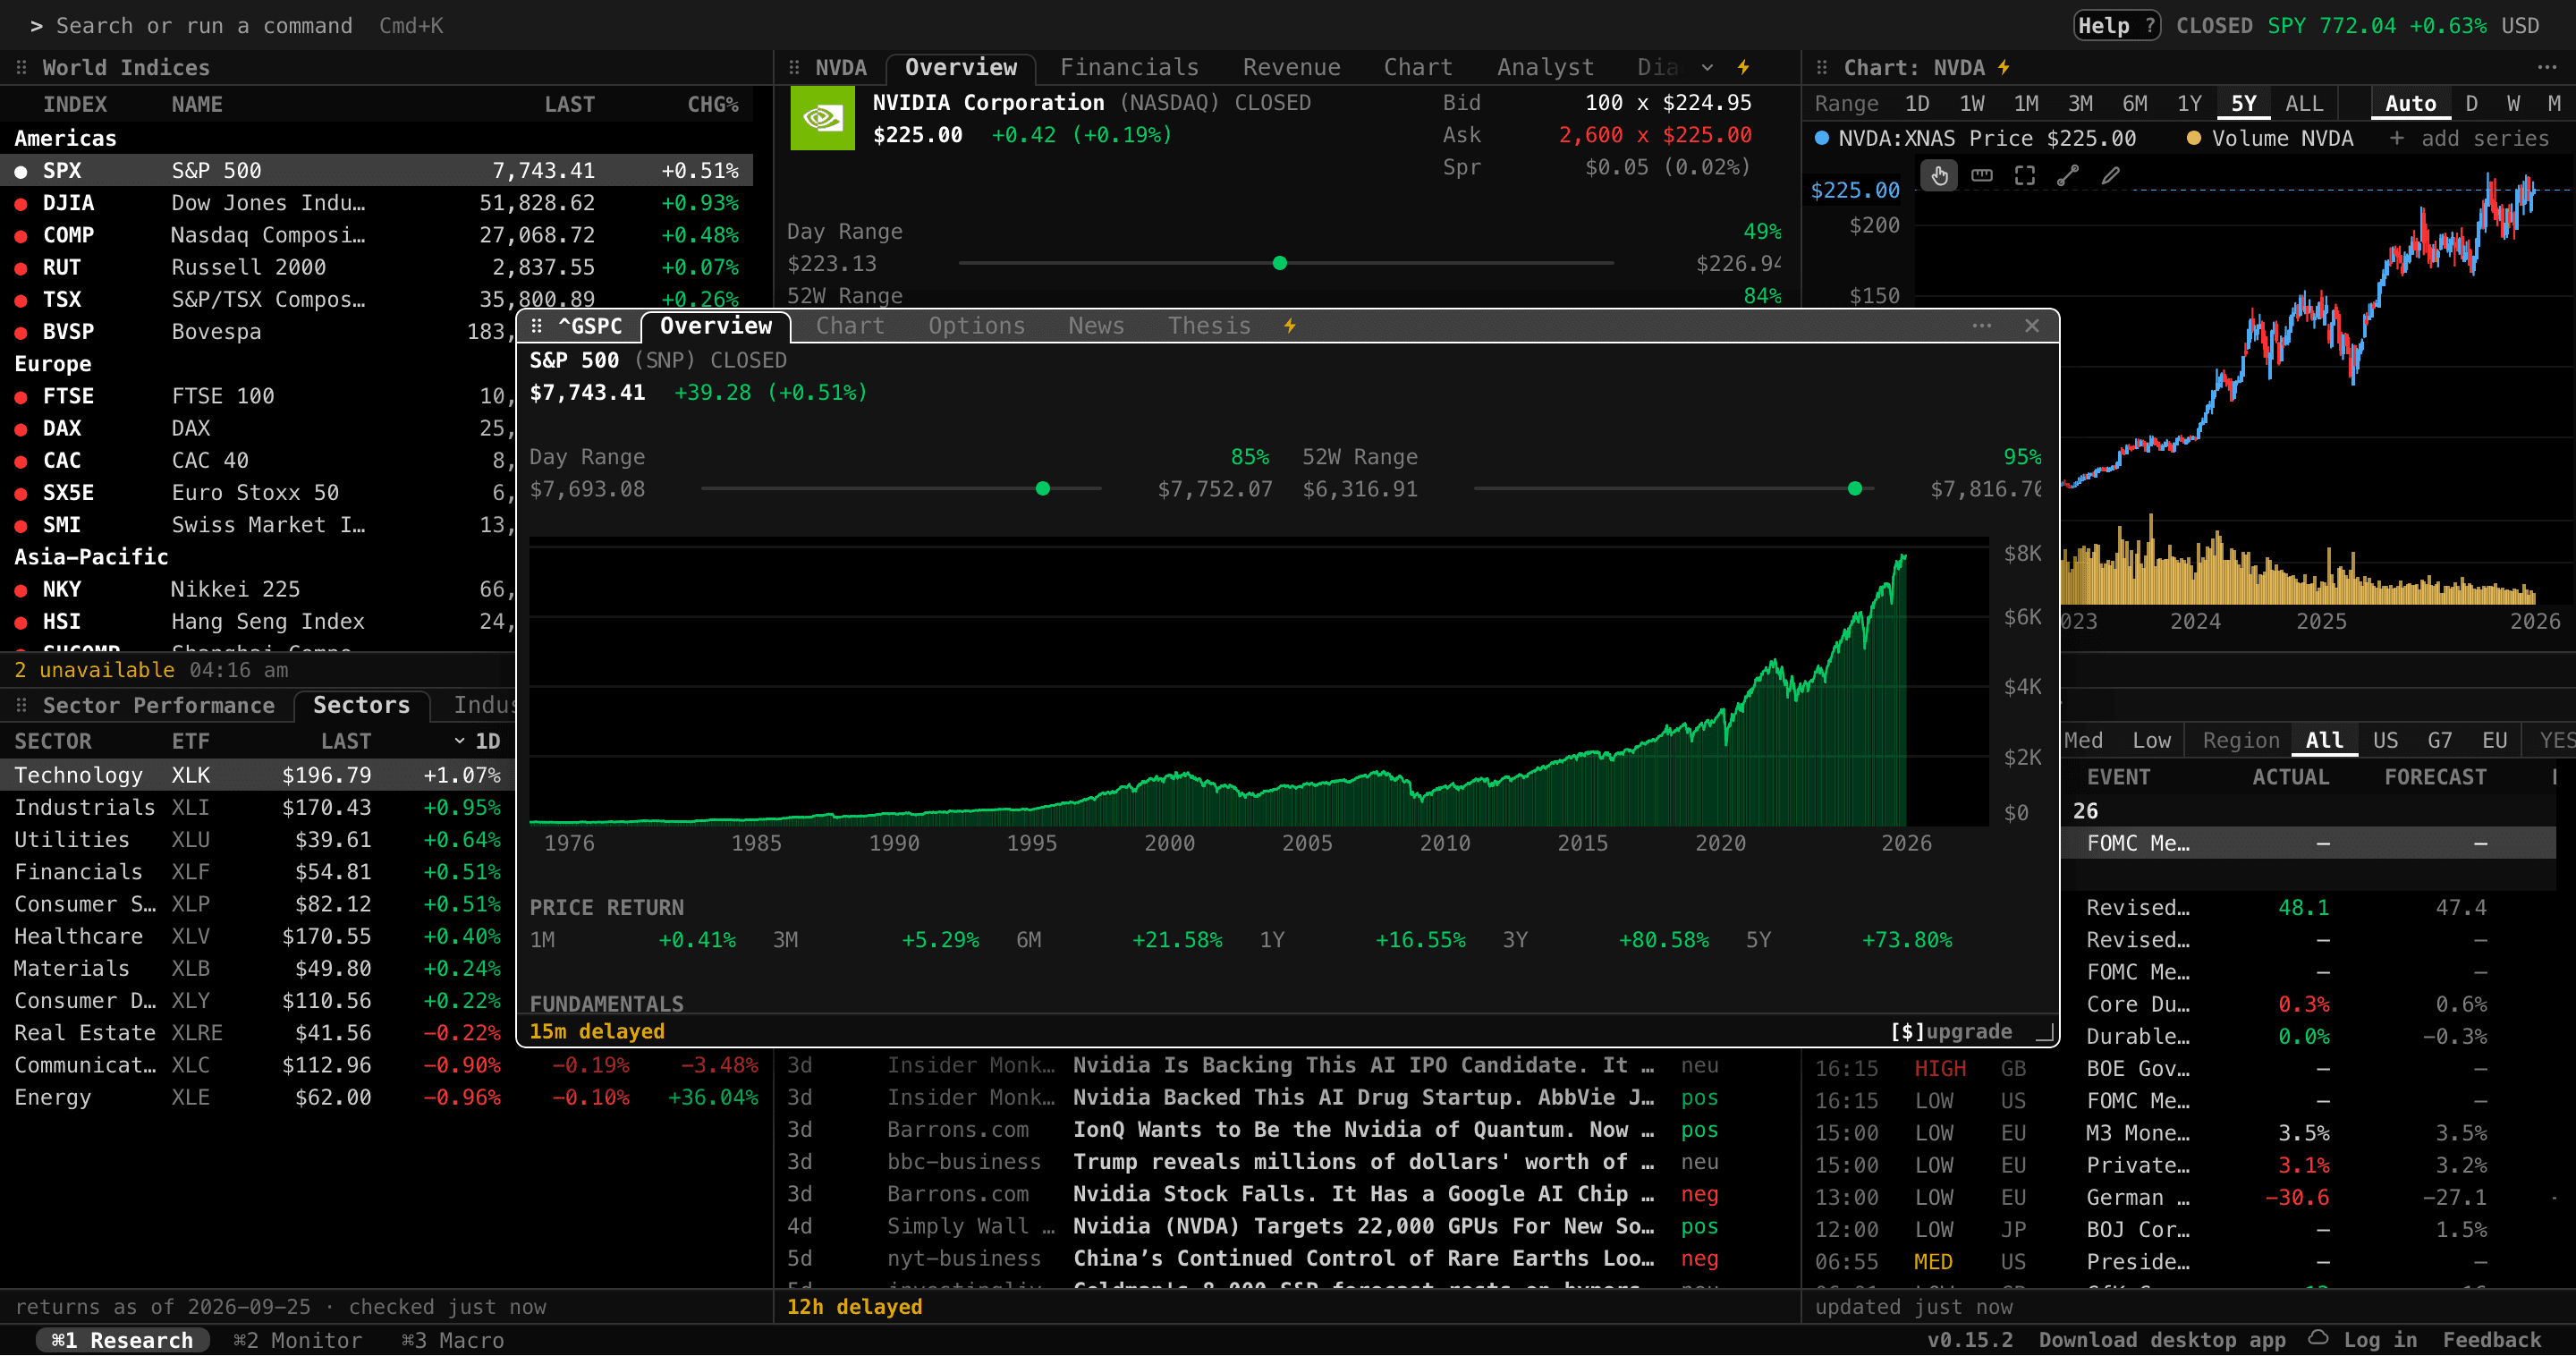The width and height of the screenshot is (2576, 1356).
Task: Select the pan hand tool in NVDA chart
Action: tap(1939, 176)
